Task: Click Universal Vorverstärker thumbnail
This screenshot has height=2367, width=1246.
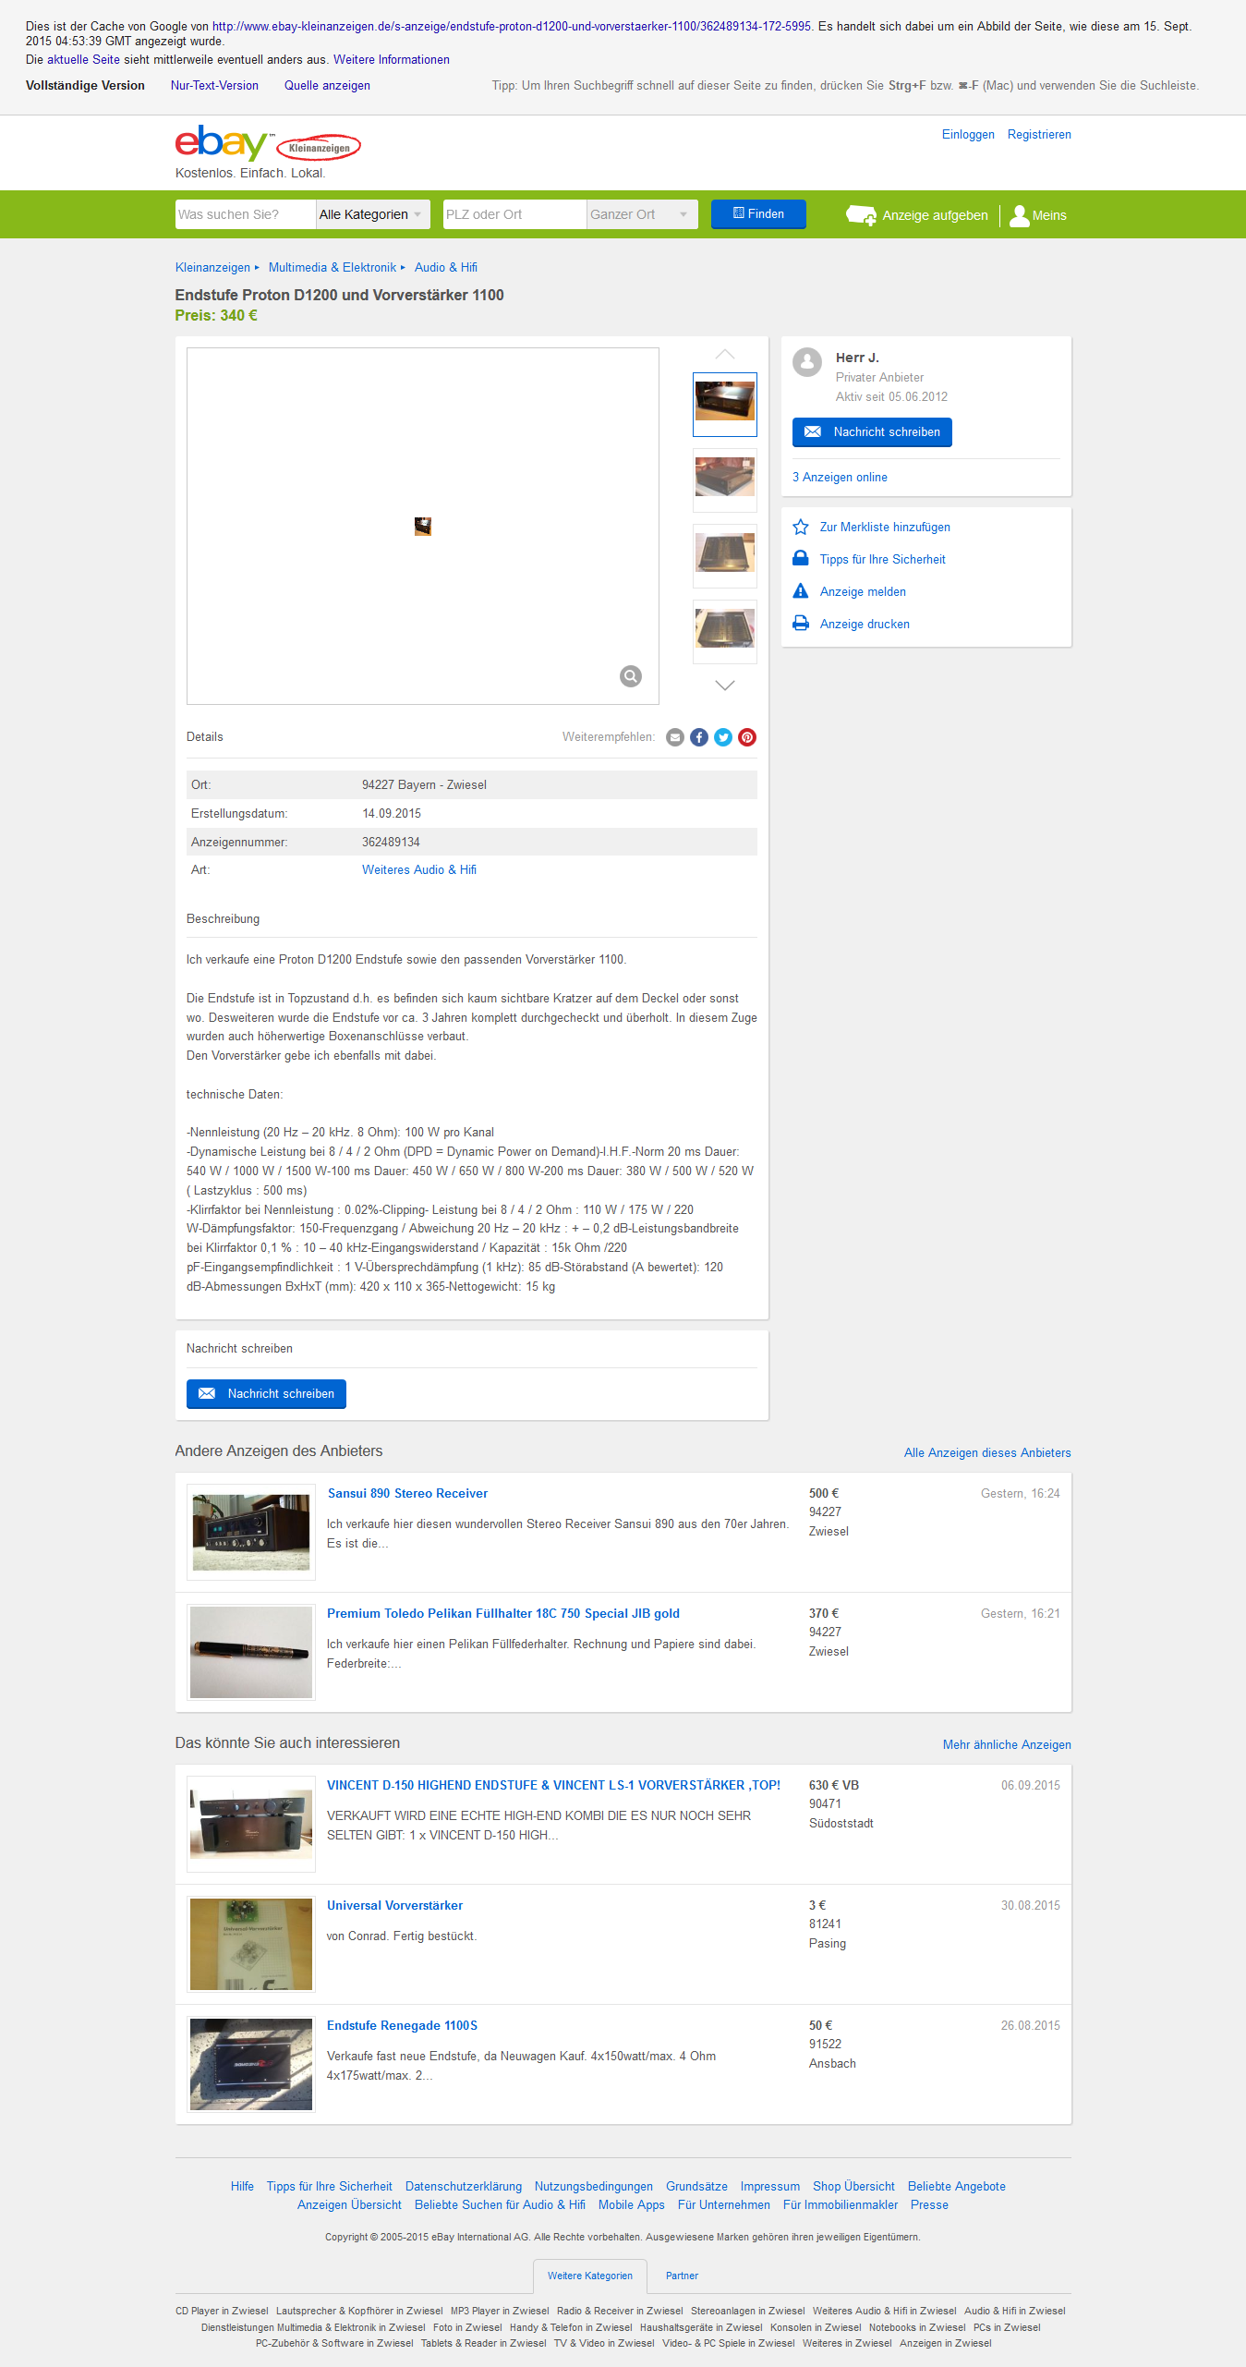Action: pos(251,1944)
